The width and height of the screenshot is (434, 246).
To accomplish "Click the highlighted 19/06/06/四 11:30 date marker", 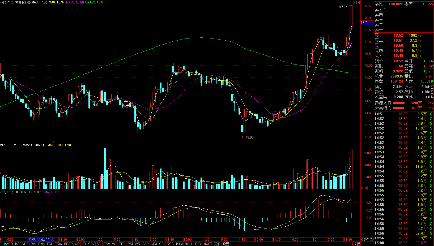I will tap(41, 240).
